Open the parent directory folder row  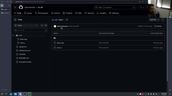pos(108,38)
